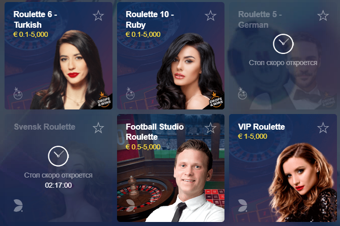The height and width of the screenshot is (226, 340).
Task: Click provider leaf logo on Svensk Roulette
Action: click(x=18, y=205)
